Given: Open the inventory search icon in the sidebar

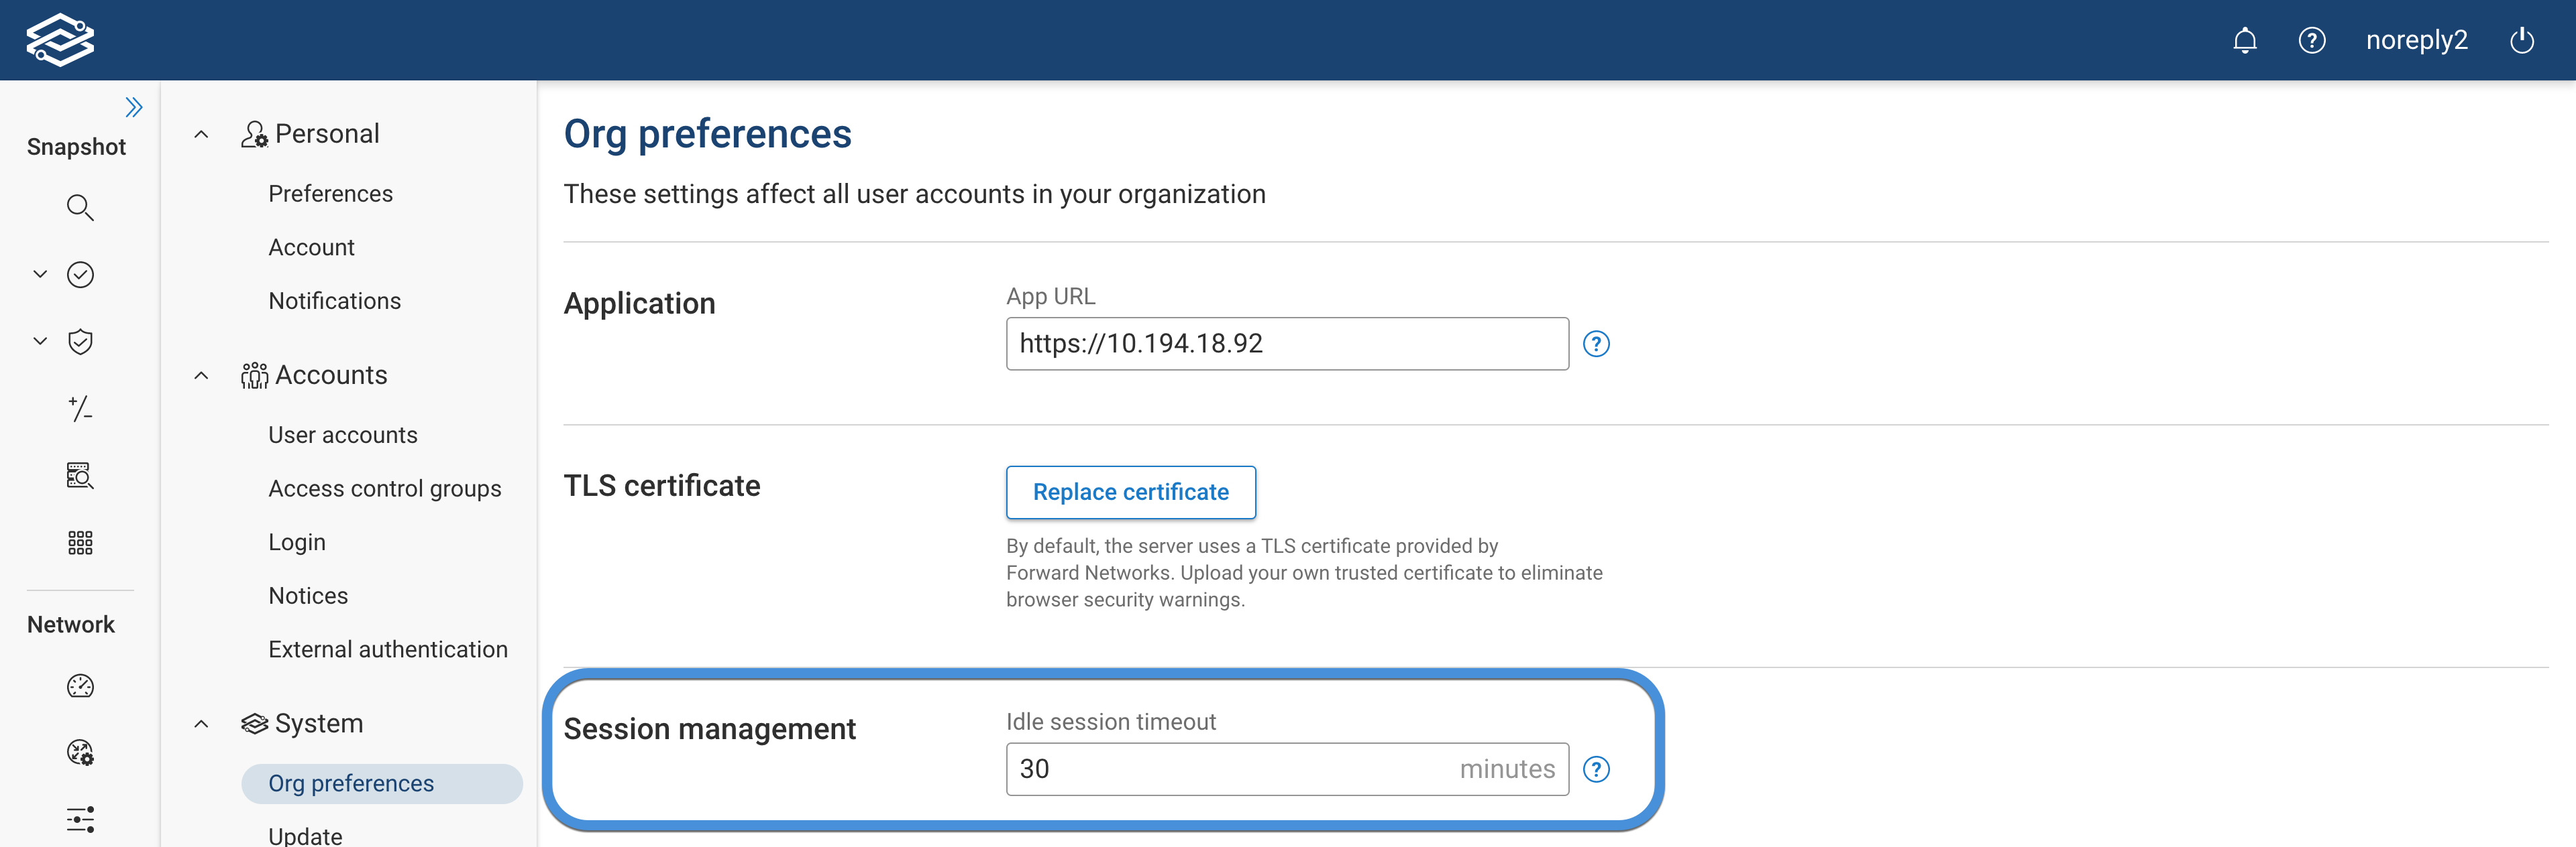Looking at the screenshot, I should [x=80, y=476].
